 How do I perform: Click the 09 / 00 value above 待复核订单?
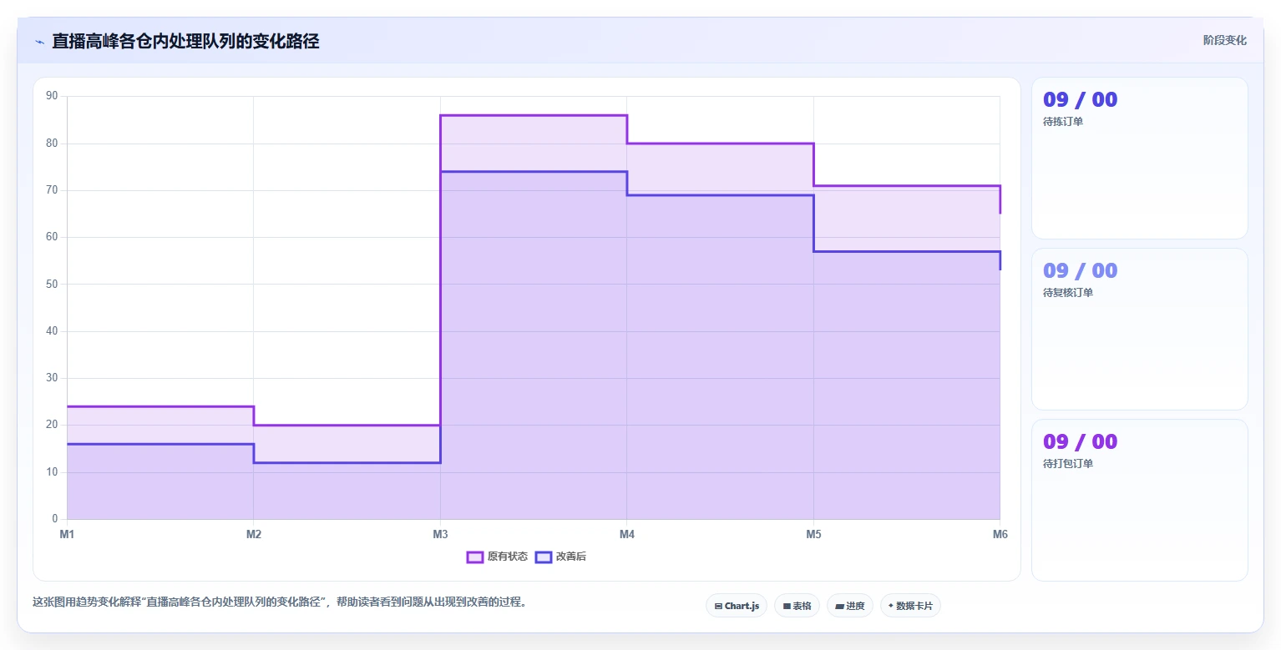click(x=1080, y=270)
